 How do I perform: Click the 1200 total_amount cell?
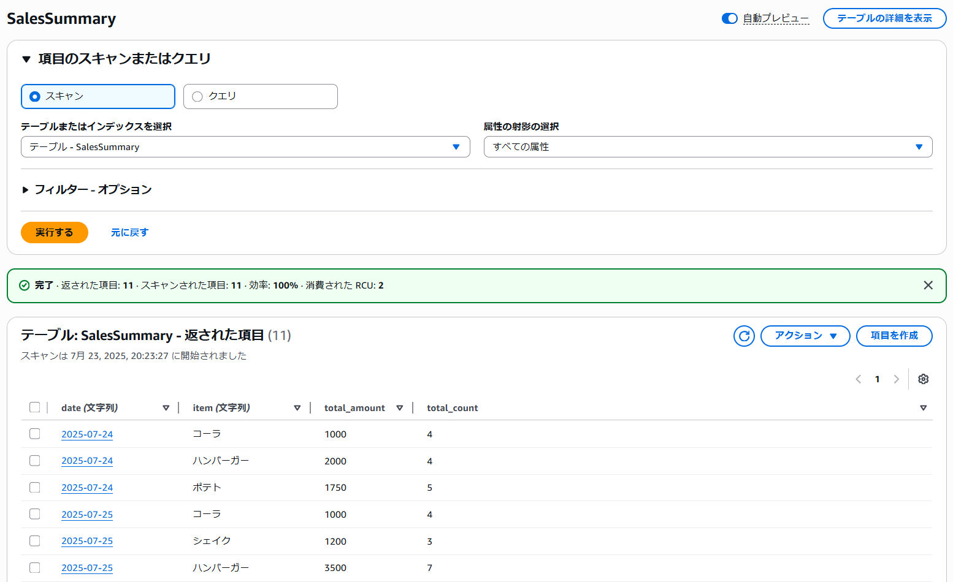coord(335,542)
